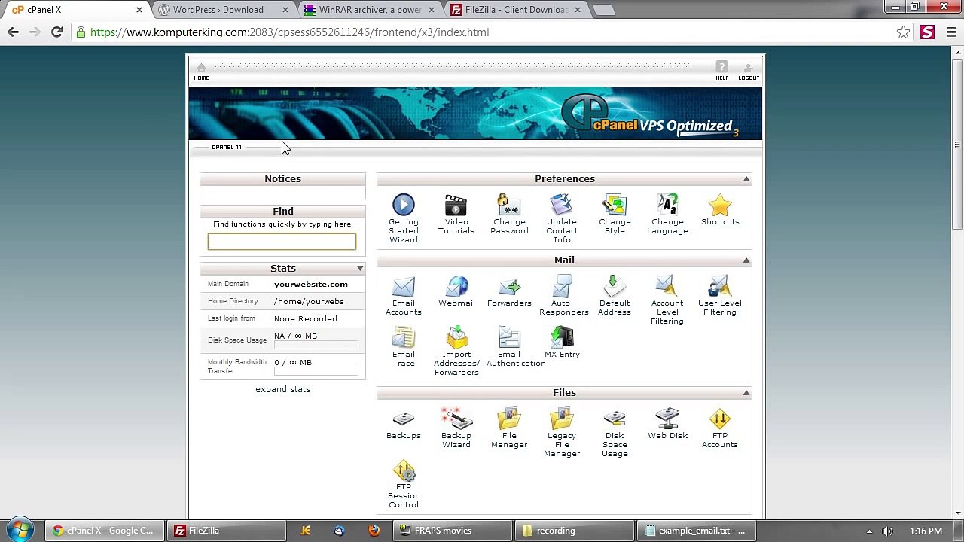The width and height of the screenshot is (964, 542).
Task: Collapse the Files section
Action: point(746,393)
